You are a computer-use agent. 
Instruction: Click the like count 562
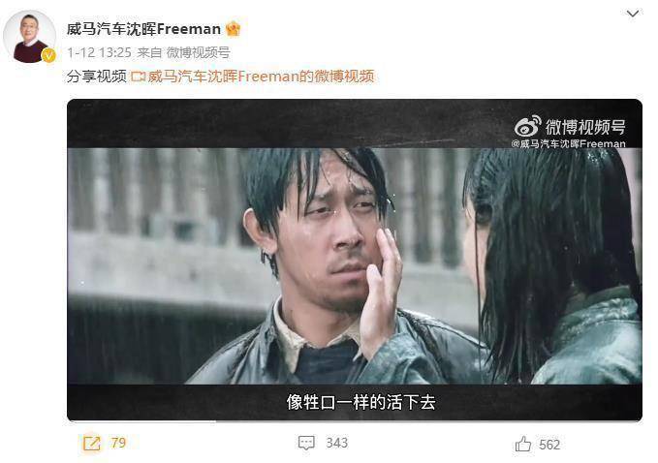(549, 445)
